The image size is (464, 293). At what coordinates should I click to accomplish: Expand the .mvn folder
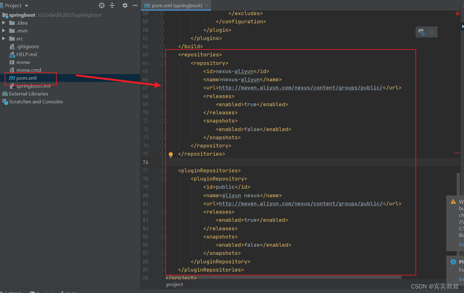pyautogui.click(x=4, y=31)
